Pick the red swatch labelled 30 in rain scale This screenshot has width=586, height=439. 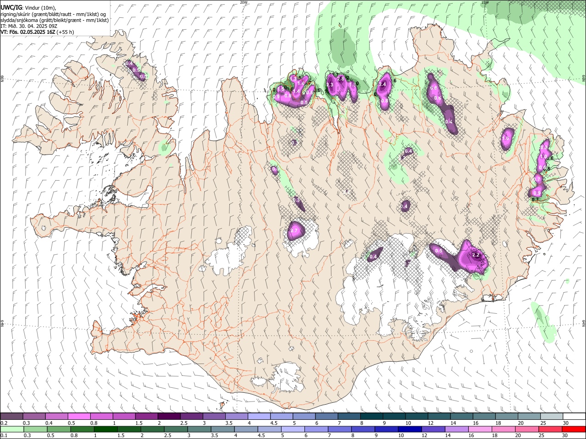click(x=574, y=429)
